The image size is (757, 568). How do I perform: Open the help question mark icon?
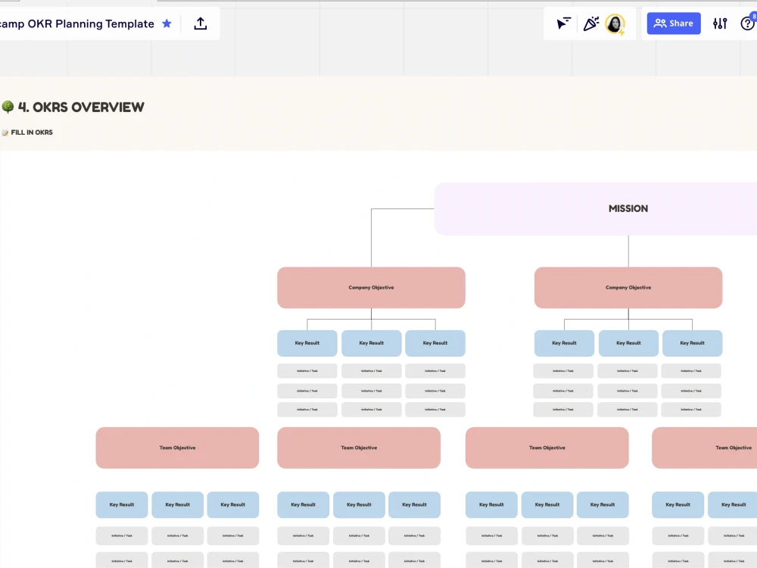(747, 23)
